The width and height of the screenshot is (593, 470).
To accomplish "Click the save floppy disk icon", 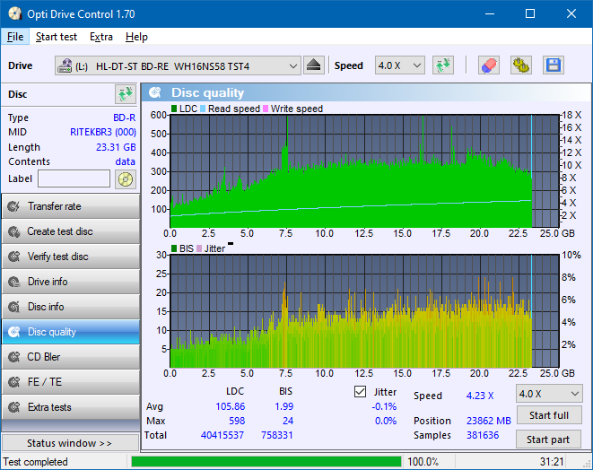I will (x=554, y=65).
